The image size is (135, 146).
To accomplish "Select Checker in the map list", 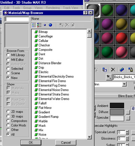I will tap(44, 45).
